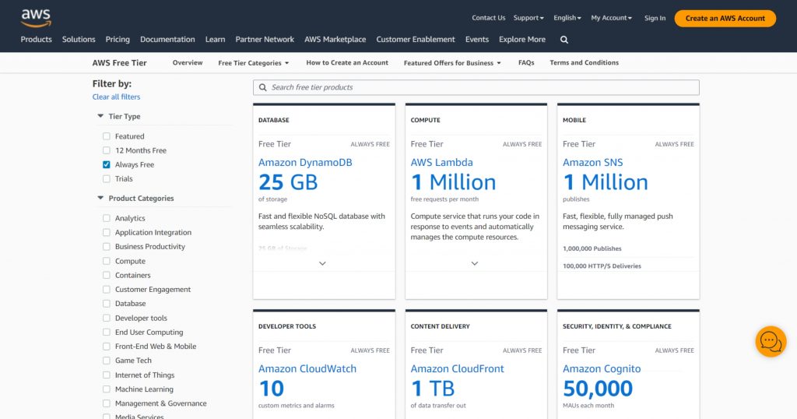Image resolution: width=797 pixels, height=419 pixels.
Task: Open the Amazon CloudWatch link
Action: coord(307,368)
